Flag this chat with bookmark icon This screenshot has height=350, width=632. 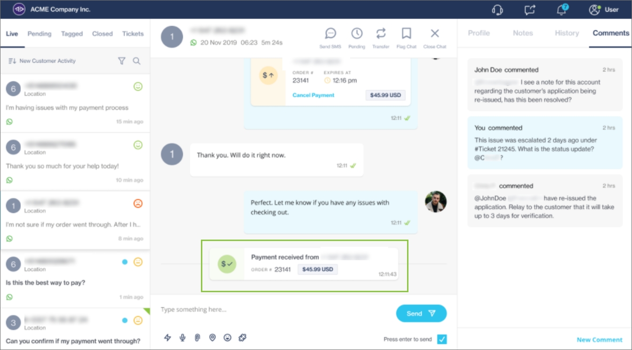pos(407,34)
